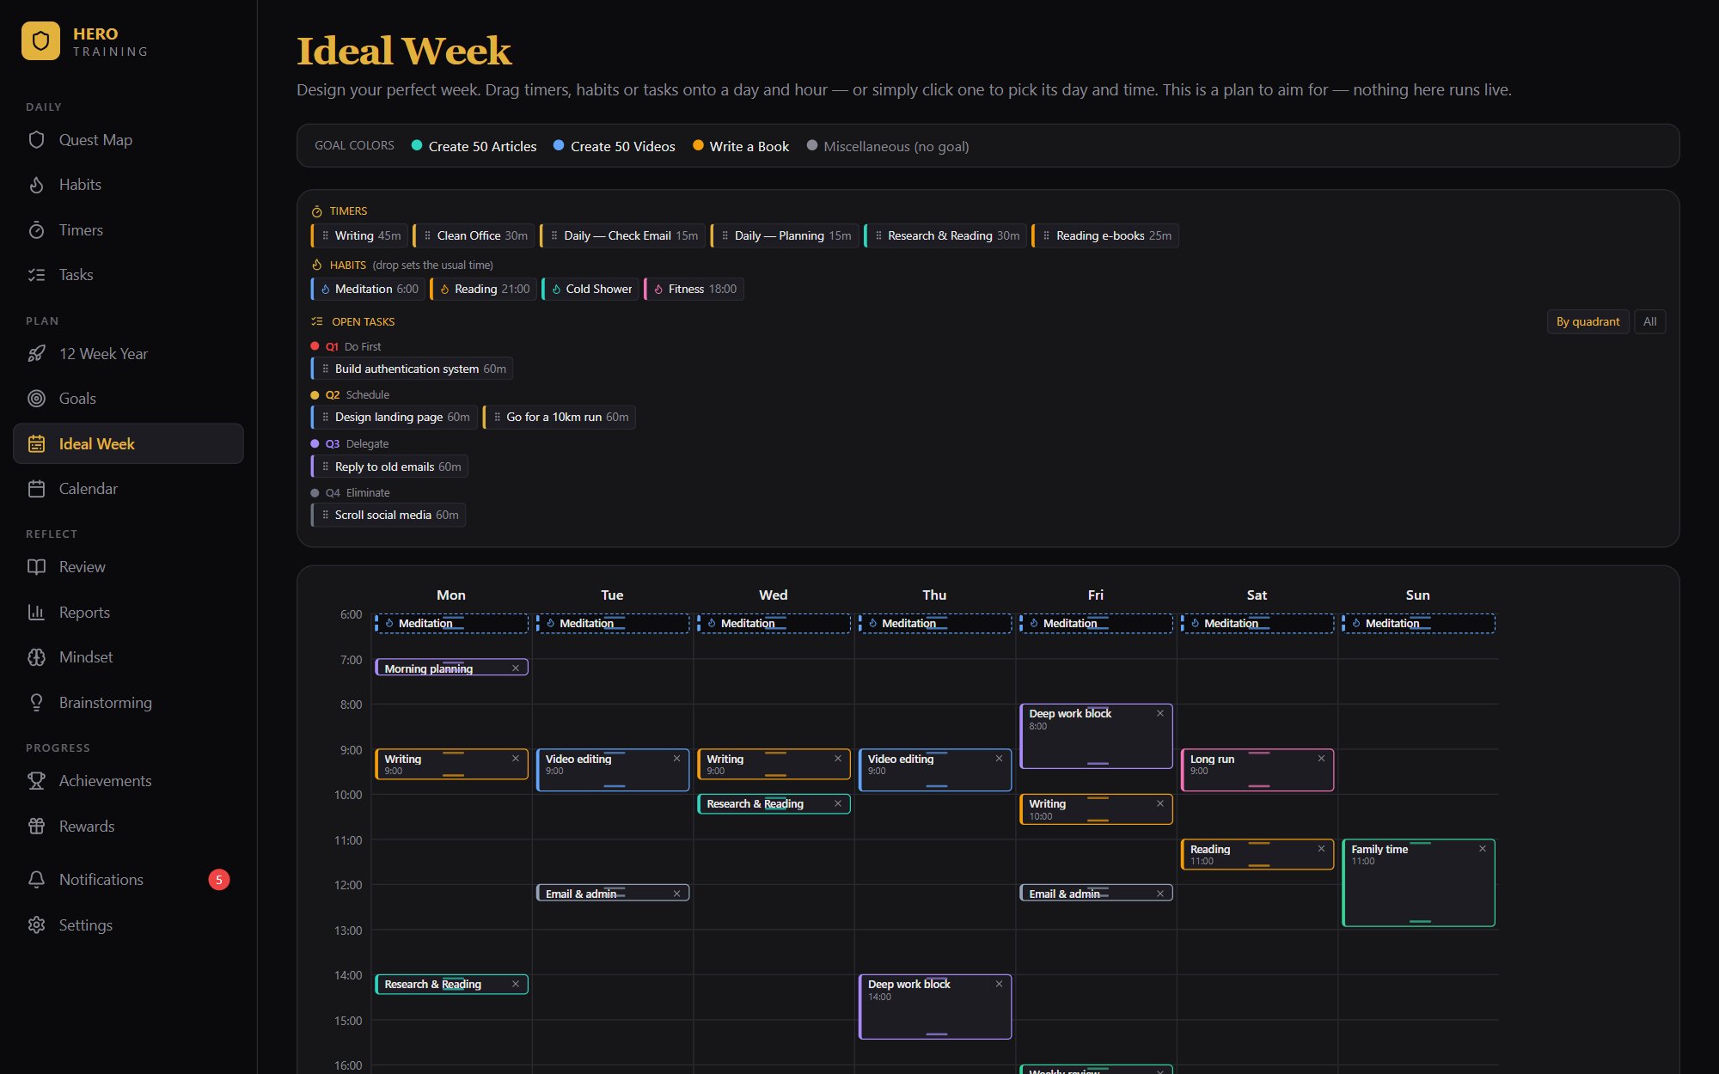Remove Tuesday's Email & admin block
1719x1074 pixels.
coord(676,894)
